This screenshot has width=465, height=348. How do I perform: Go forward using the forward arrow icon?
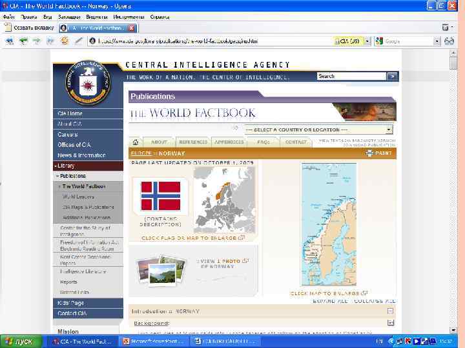click(x=36, y=41)
